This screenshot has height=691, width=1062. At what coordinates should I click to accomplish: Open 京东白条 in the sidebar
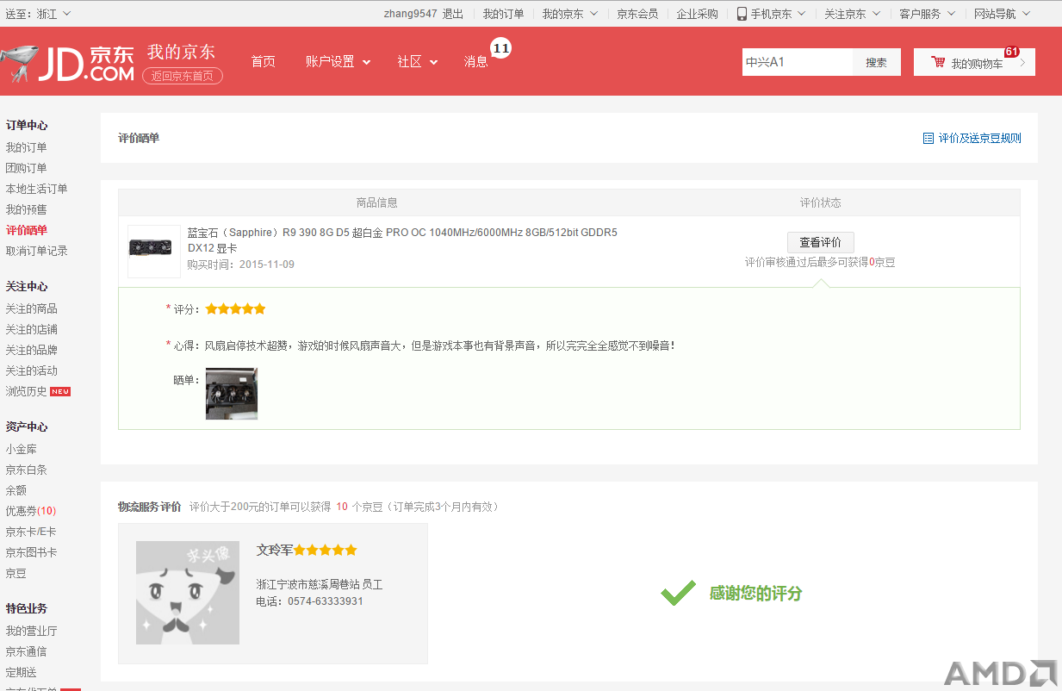coord(26,470)
